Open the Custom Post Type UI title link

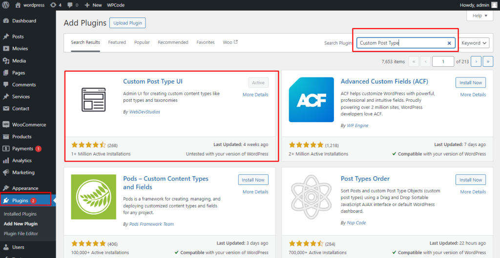click(x=153, y=81)
